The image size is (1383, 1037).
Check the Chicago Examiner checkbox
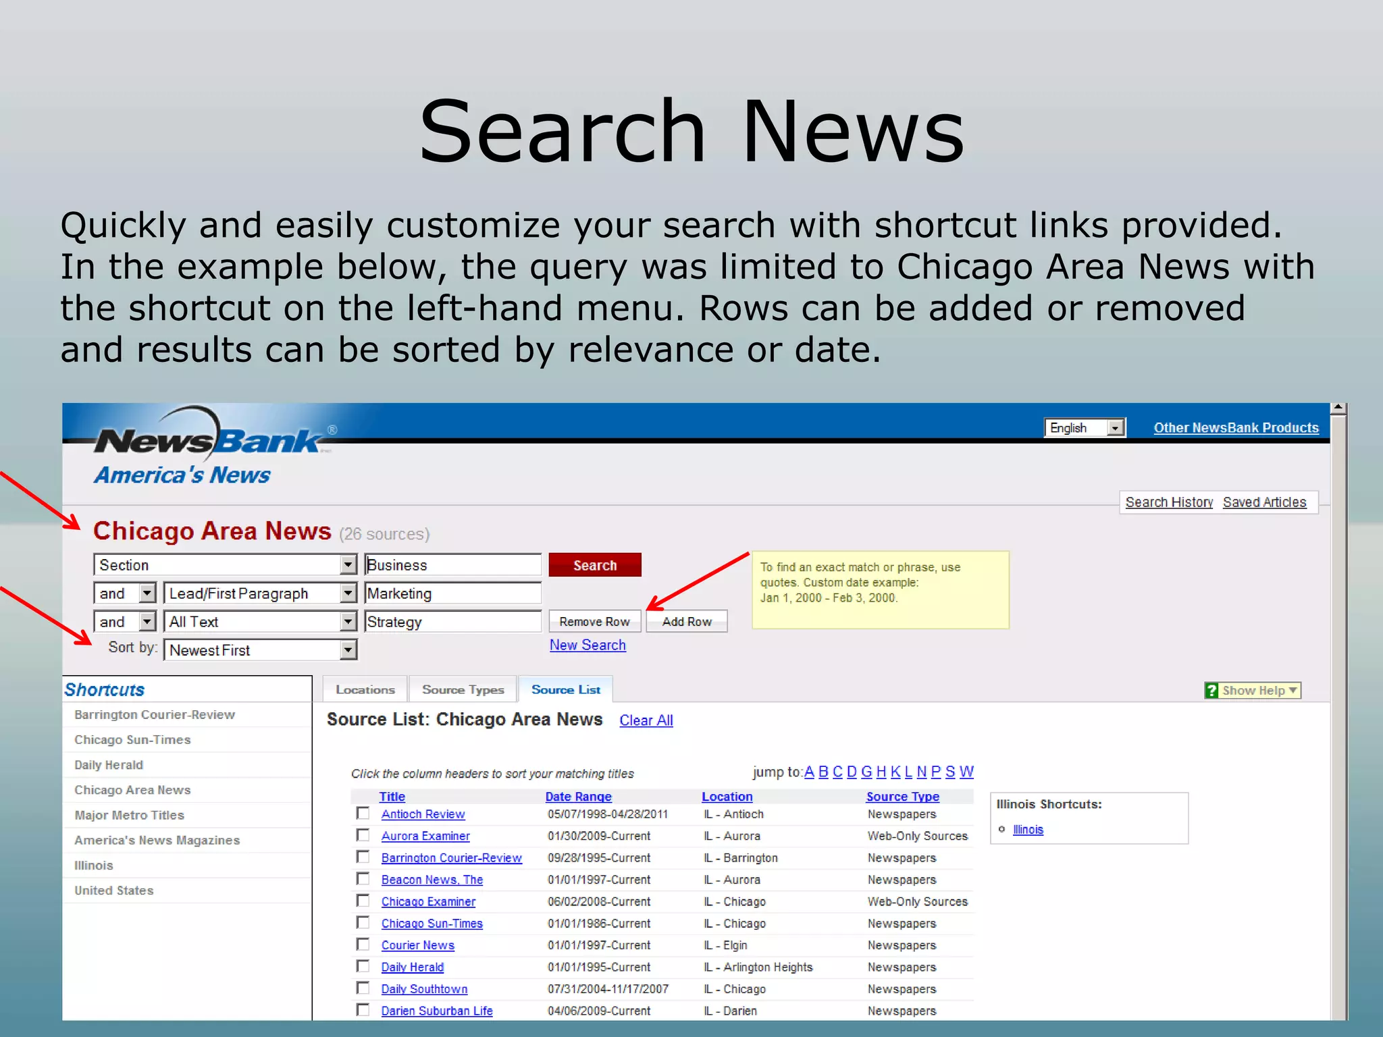coord(363,901)
